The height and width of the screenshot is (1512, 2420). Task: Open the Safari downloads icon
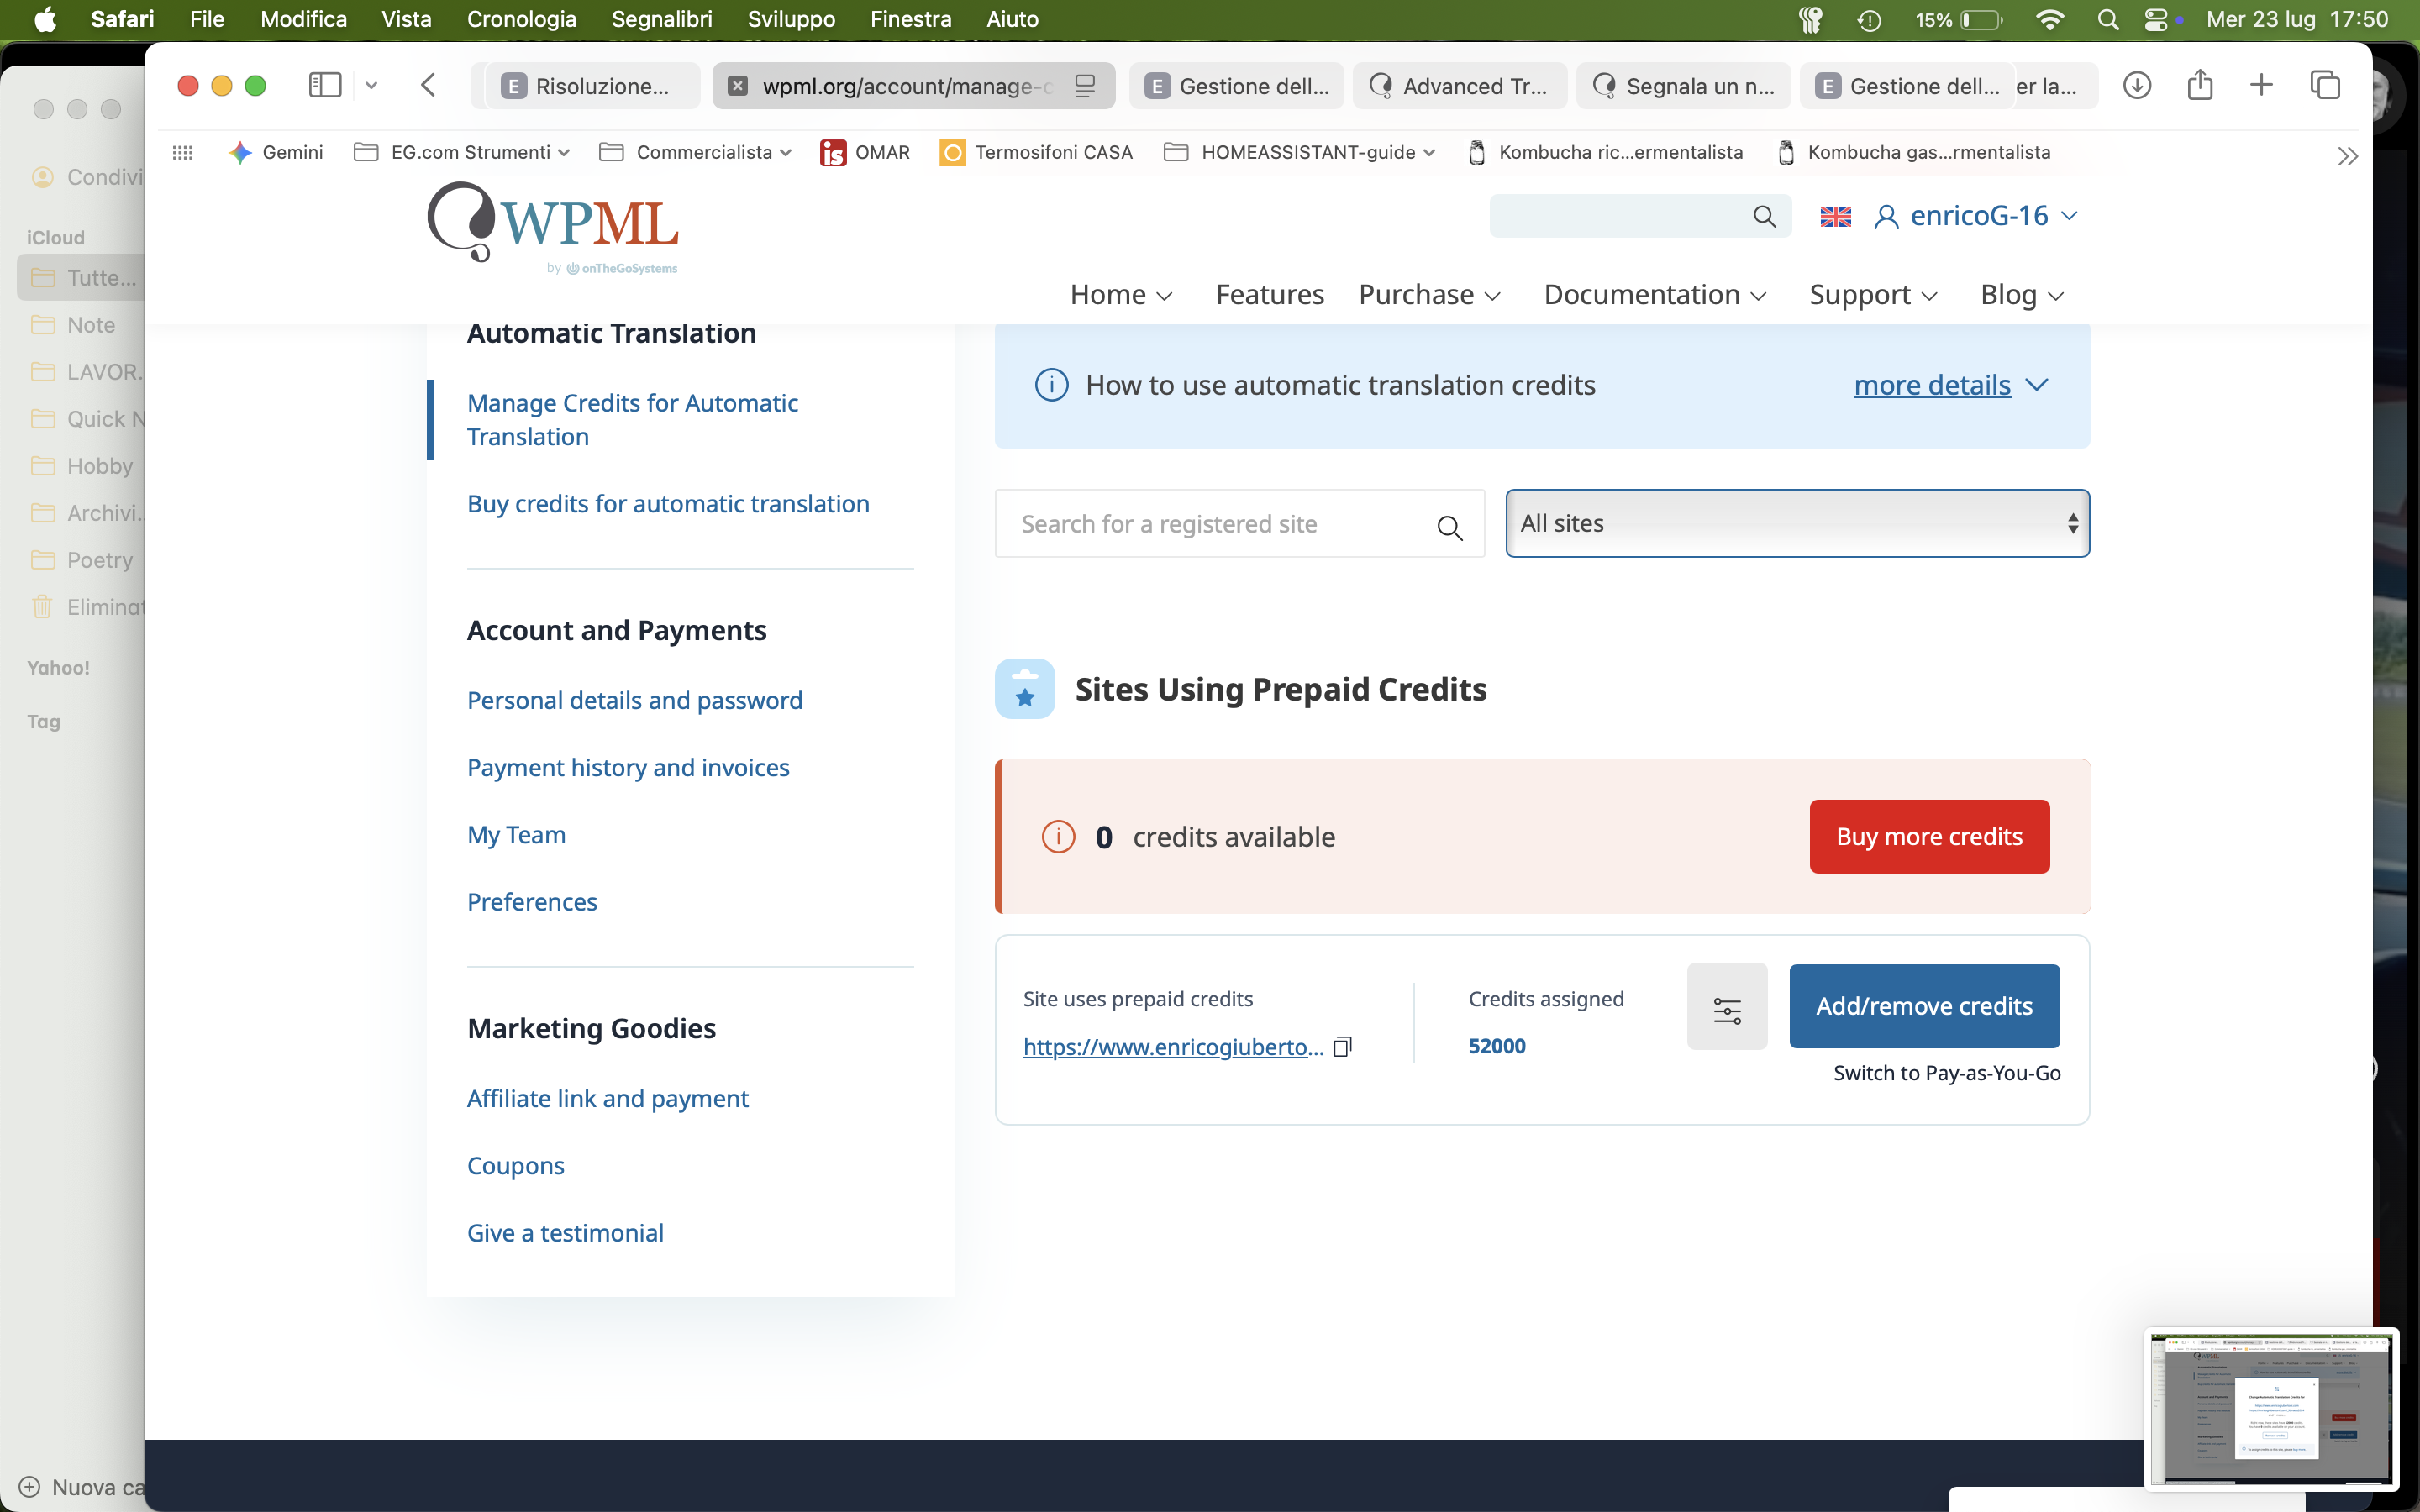2137,86
